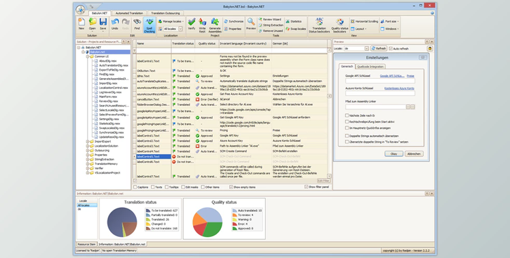Toggle Horizontal Scrolling in View group

(x=364, y=22)
